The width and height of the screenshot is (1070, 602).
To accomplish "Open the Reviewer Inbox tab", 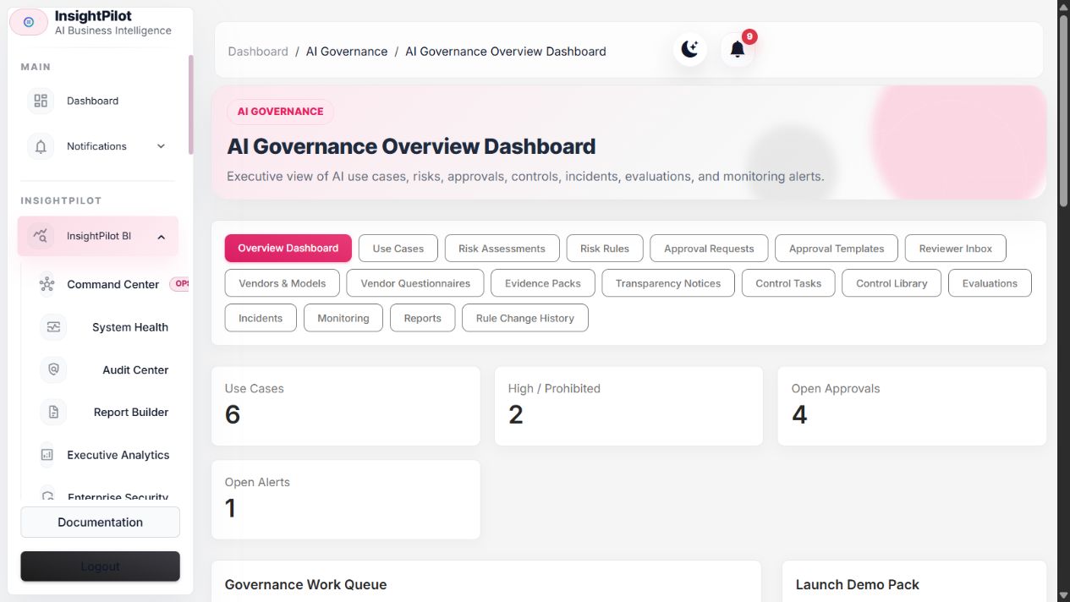I will tap(956, 249).
